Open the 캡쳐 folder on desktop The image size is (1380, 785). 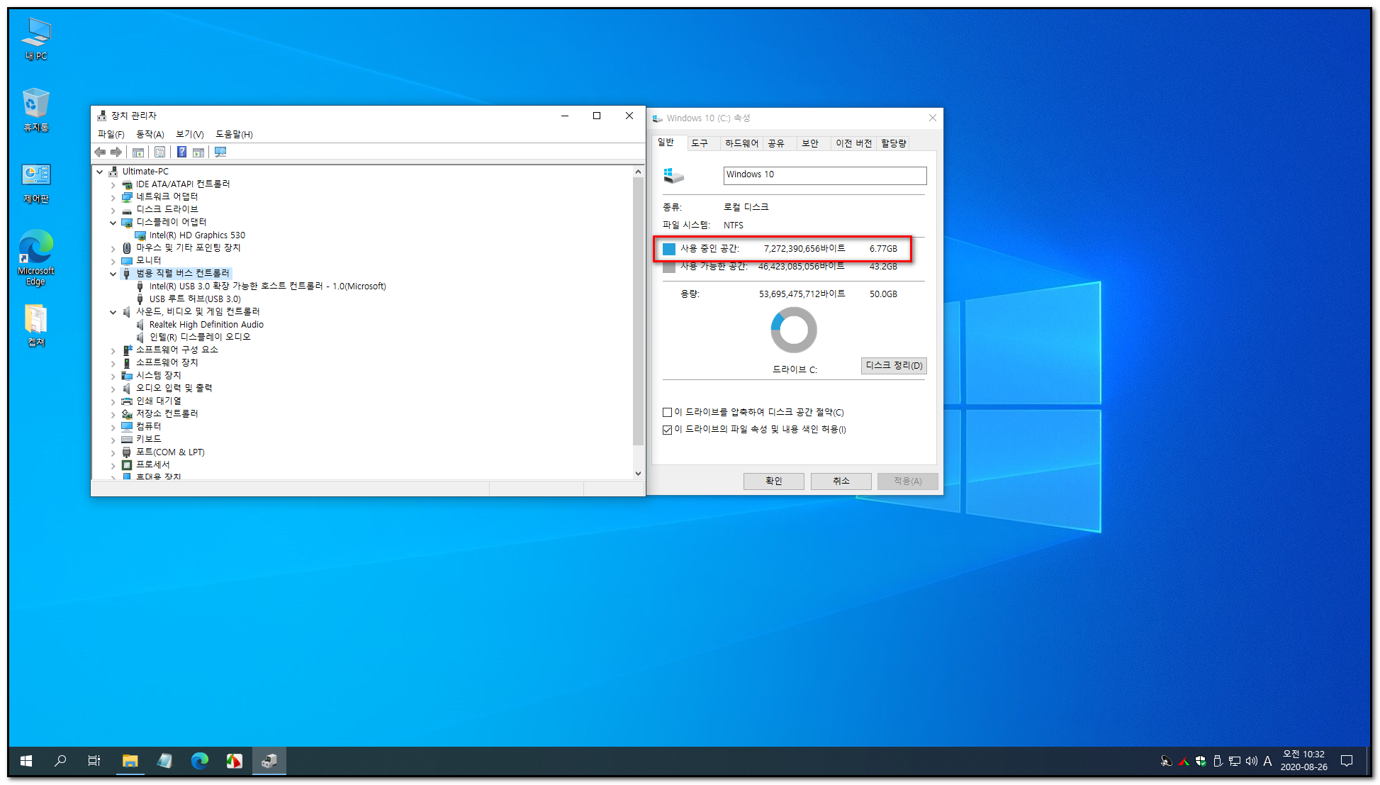(36, 326)
